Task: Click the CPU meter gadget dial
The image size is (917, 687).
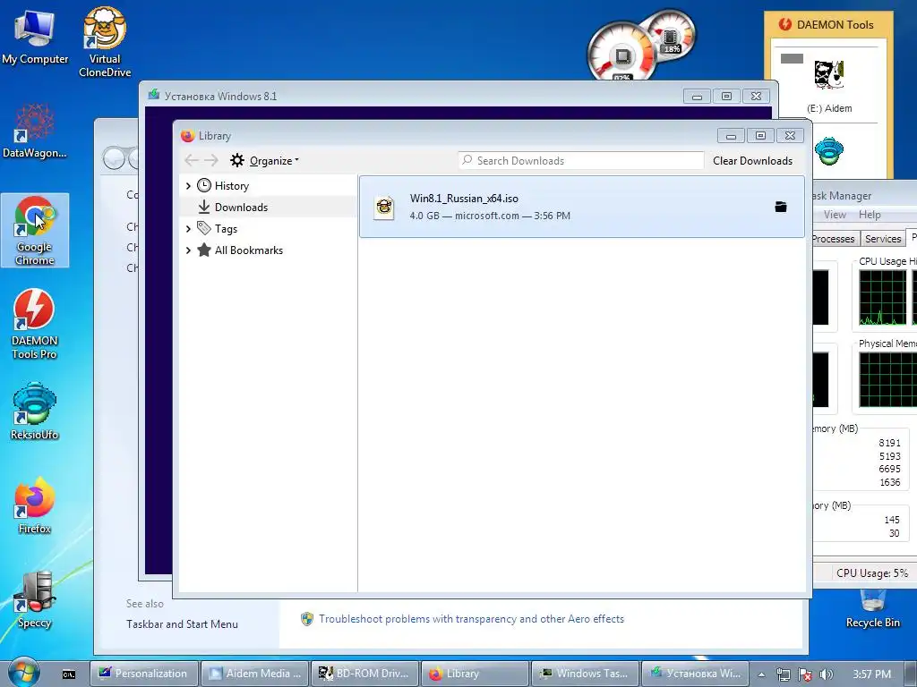Action: click(621, 54)
